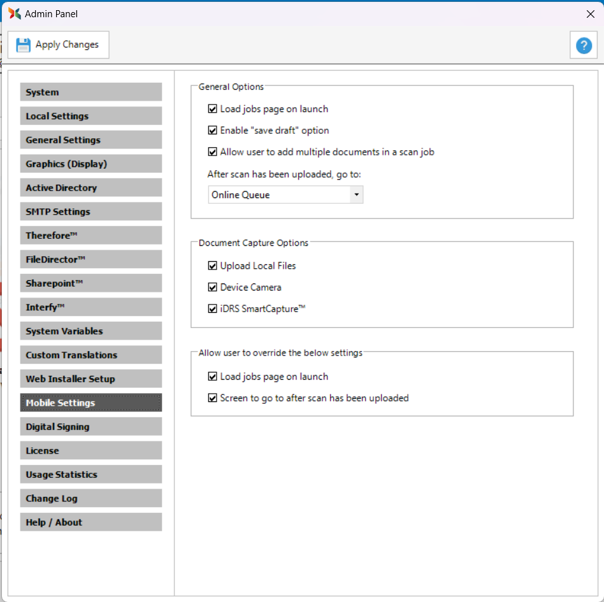View the Change Log section
Screen dimensions: 604x602
click(x=90, y=498)
